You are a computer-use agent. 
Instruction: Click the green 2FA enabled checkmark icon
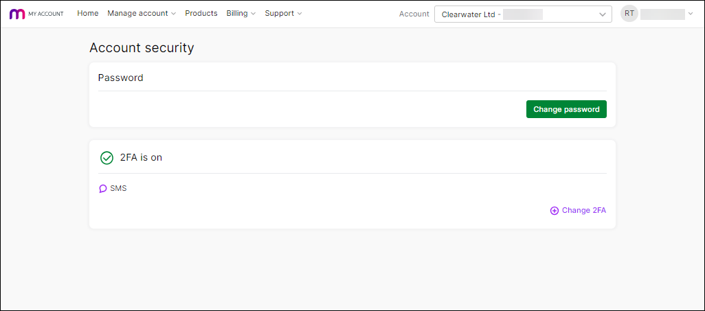[107, 158]
